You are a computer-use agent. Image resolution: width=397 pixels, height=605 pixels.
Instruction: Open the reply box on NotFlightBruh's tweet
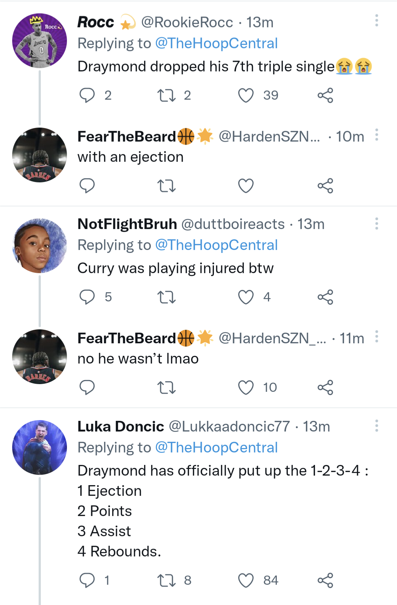87,297
